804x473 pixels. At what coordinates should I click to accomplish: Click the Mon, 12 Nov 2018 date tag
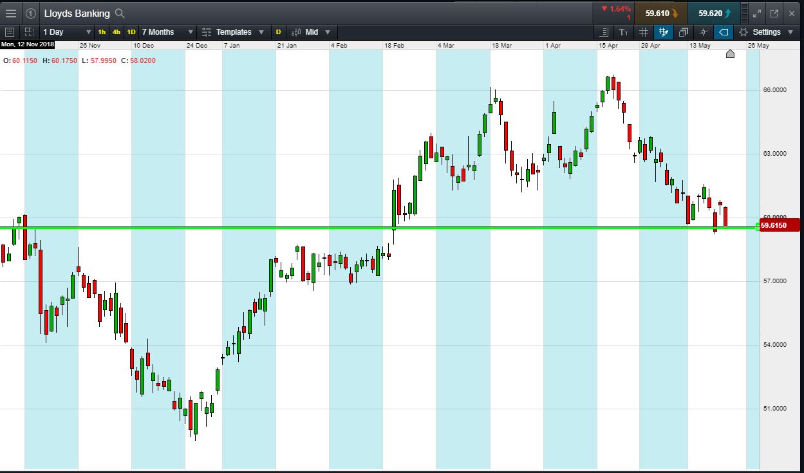point(28,44)
